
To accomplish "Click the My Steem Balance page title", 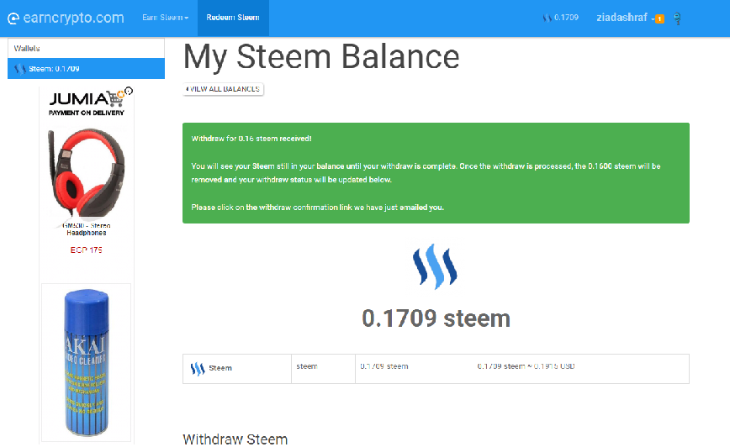I will pyautogui.click(x=321, y=57).
